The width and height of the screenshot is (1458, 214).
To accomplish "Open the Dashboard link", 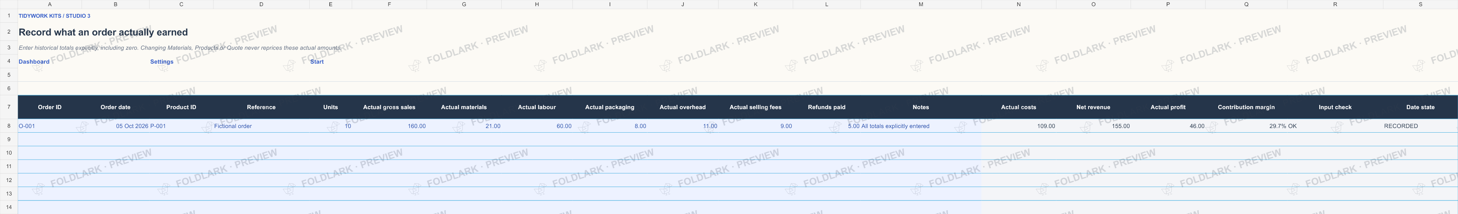I will tap(34, 62).
